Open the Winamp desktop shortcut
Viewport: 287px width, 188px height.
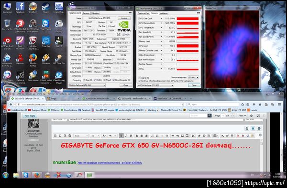coord(46,59)
